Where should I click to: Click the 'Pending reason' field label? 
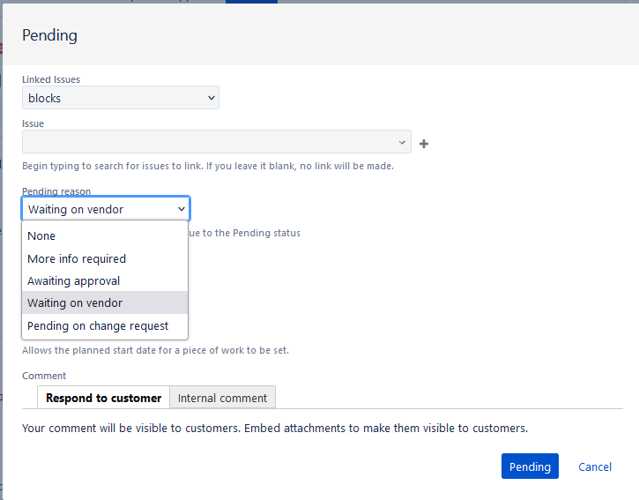pyautogui.click(x=56, y=191)
